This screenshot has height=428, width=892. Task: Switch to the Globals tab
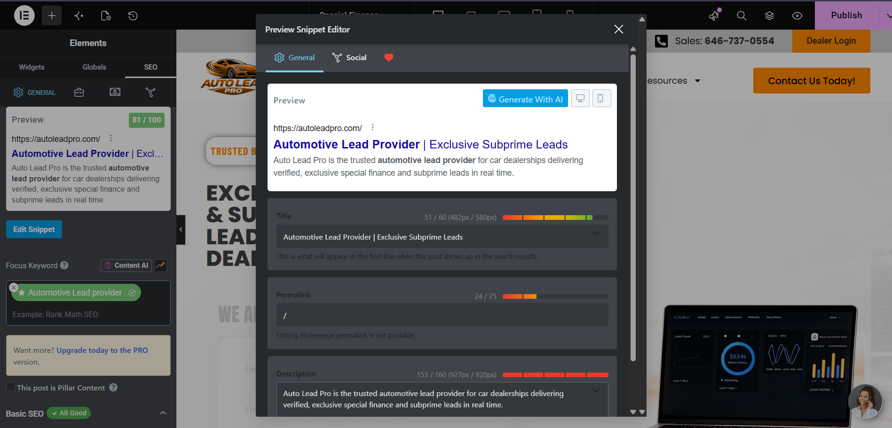[95, 67]
